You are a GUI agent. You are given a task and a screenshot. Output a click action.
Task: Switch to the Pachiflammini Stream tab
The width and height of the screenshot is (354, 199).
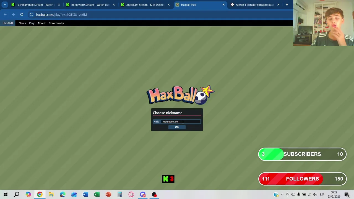(35, 5)
